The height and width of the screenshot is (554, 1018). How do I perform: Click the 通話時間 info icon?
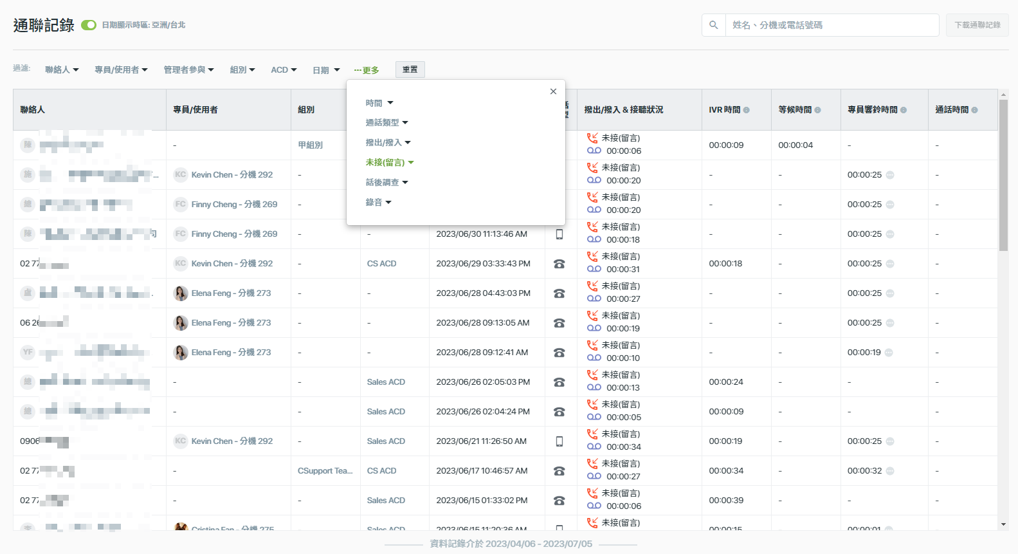click(x=974, y=110)
